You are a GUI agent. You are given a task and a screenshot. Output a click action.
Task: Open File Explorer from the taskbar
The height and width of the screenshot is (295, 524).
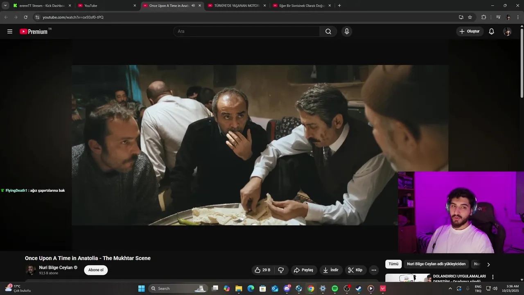coord(239,288)
